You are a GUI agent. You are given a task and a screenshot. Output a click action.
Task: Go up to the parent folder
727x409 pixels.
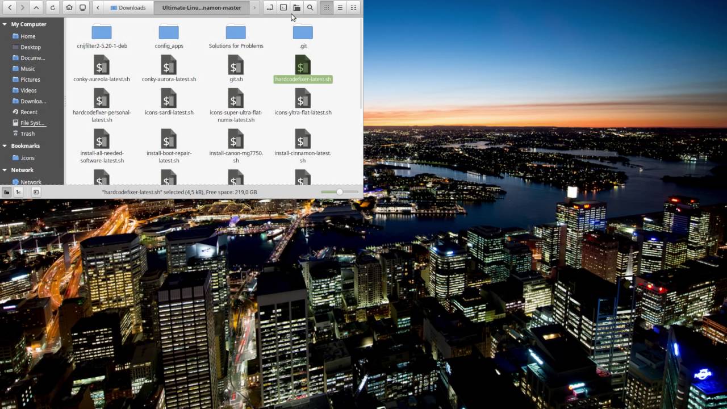point(36,7)
